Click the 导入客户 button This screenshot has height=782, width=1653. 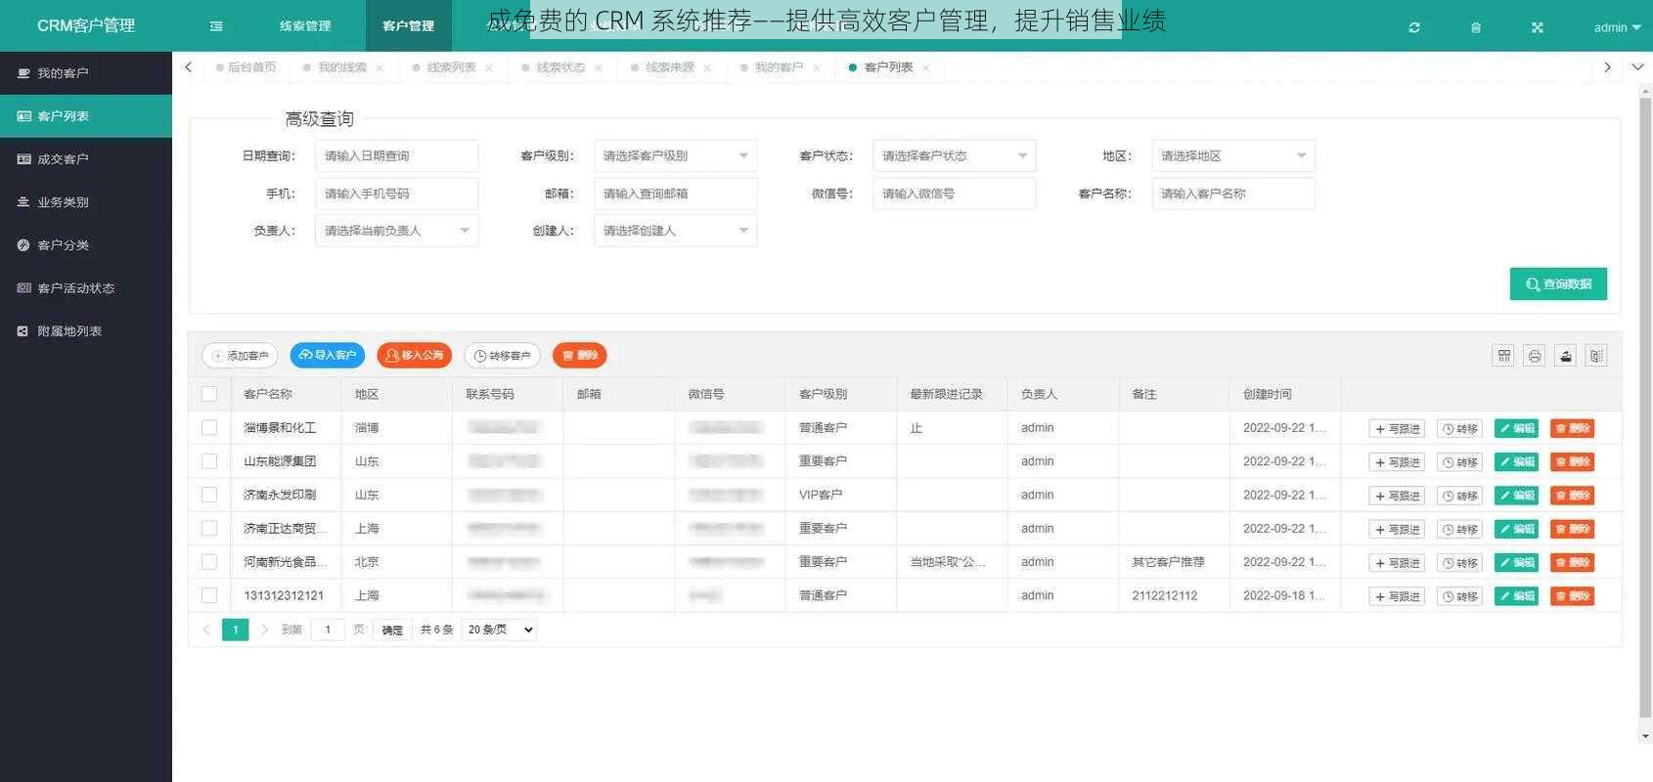point(328,356)
